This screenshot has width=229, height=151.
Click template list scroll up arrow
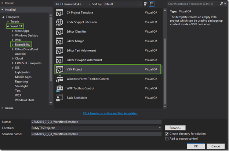165,10
